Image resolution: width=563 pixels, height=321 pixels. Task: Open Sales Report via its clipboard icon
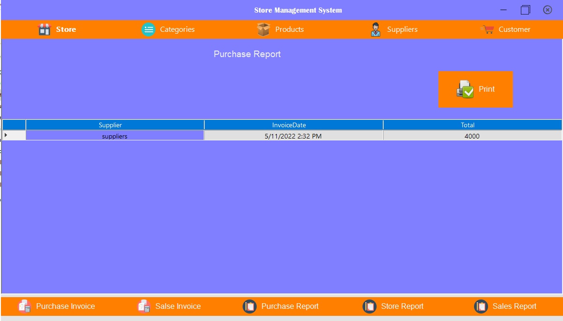(481, 306)
